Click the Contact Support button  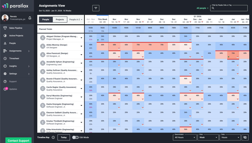tap(18, 140)
